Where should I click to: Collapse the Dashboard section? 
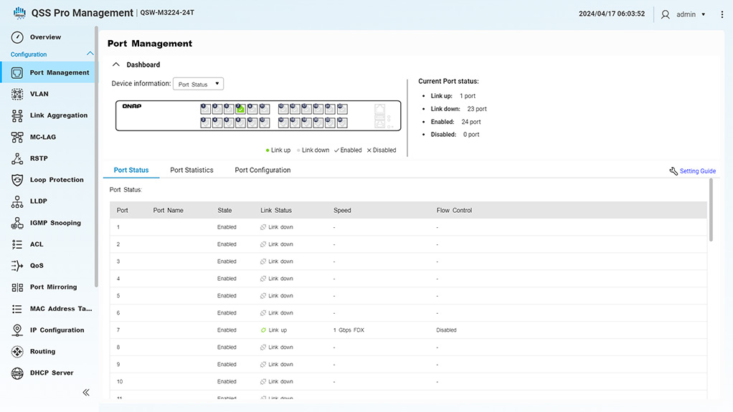(x=116, y=64)
